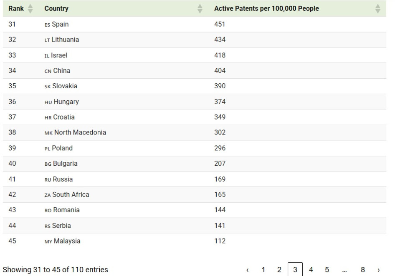Viewport: 395px width, 276px height.
Task: Select the North Macedonia row
Action: pyautogui.click(x=80, y=132)
